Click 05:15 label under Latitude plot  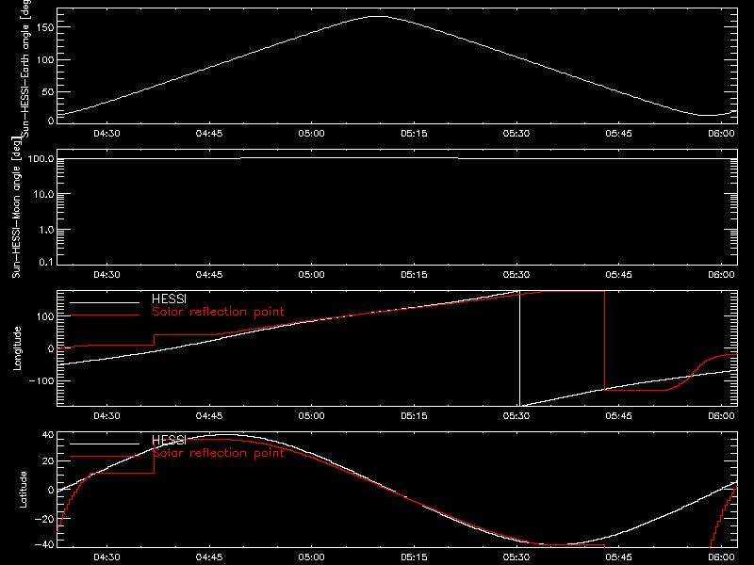414,557
